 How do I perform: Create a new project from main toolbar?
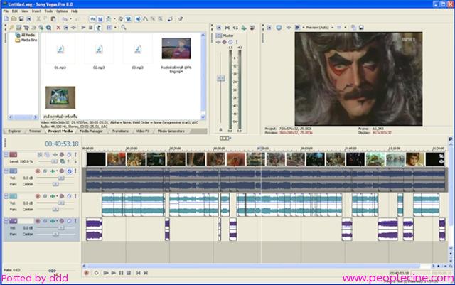pos(6,19)
